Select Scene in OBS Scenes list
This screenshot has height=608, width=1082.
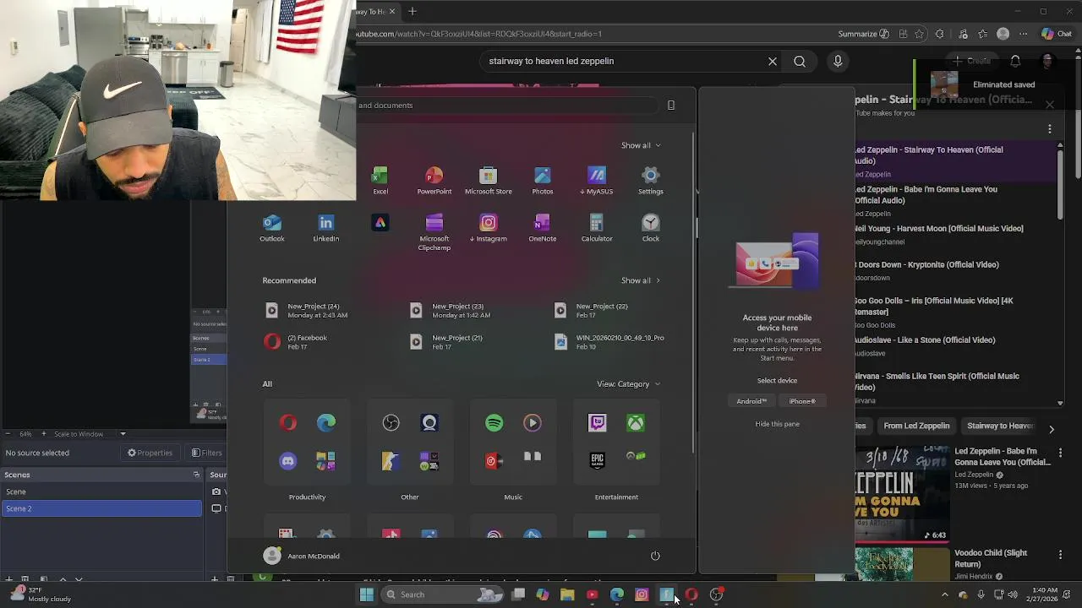pos(101,491)
